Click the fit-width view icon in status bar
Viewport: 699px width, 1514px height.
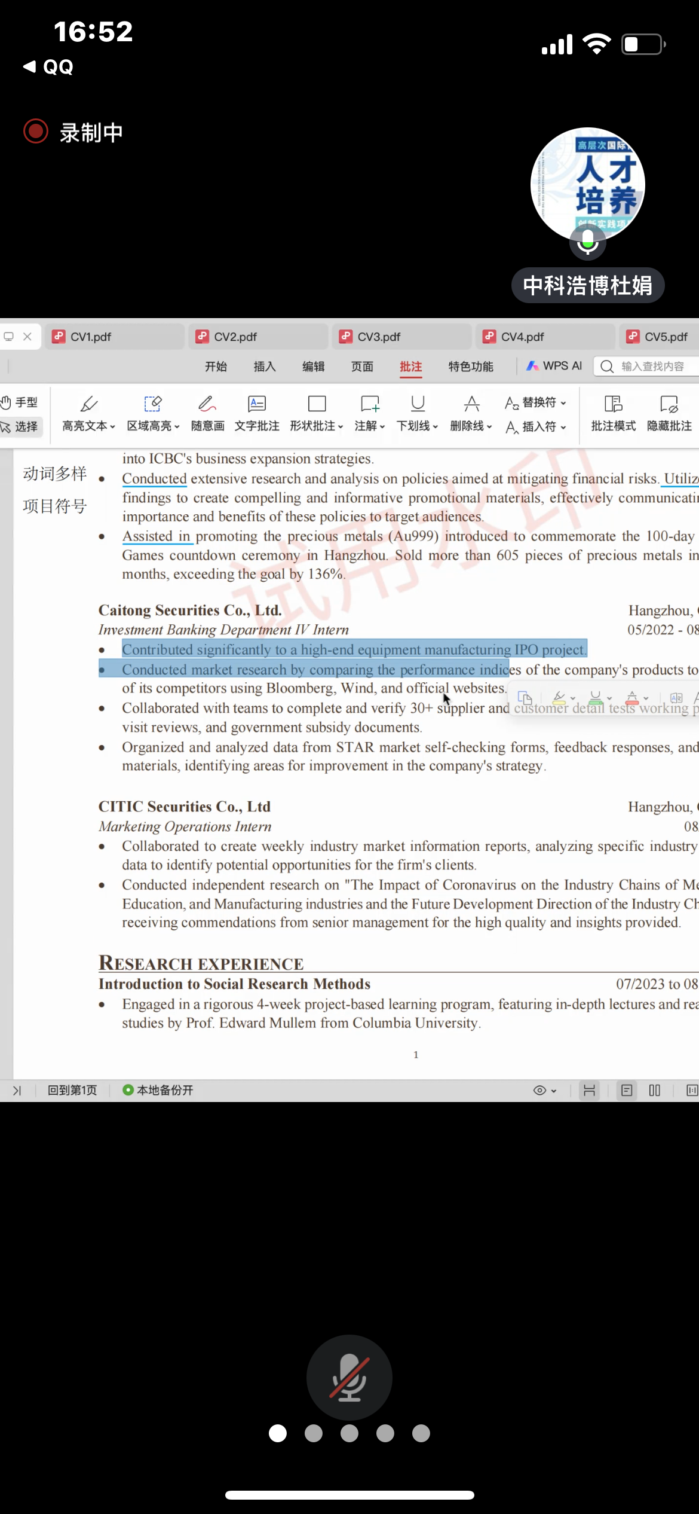(x=589, y=1091)
